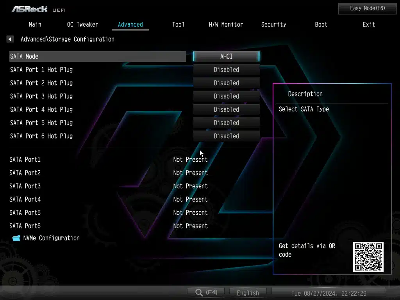The height and width of the screenshot is (300, 400).
Task: Toggle SATA Port 6 Hot Plug setting
Action: [x=226, y=136]
